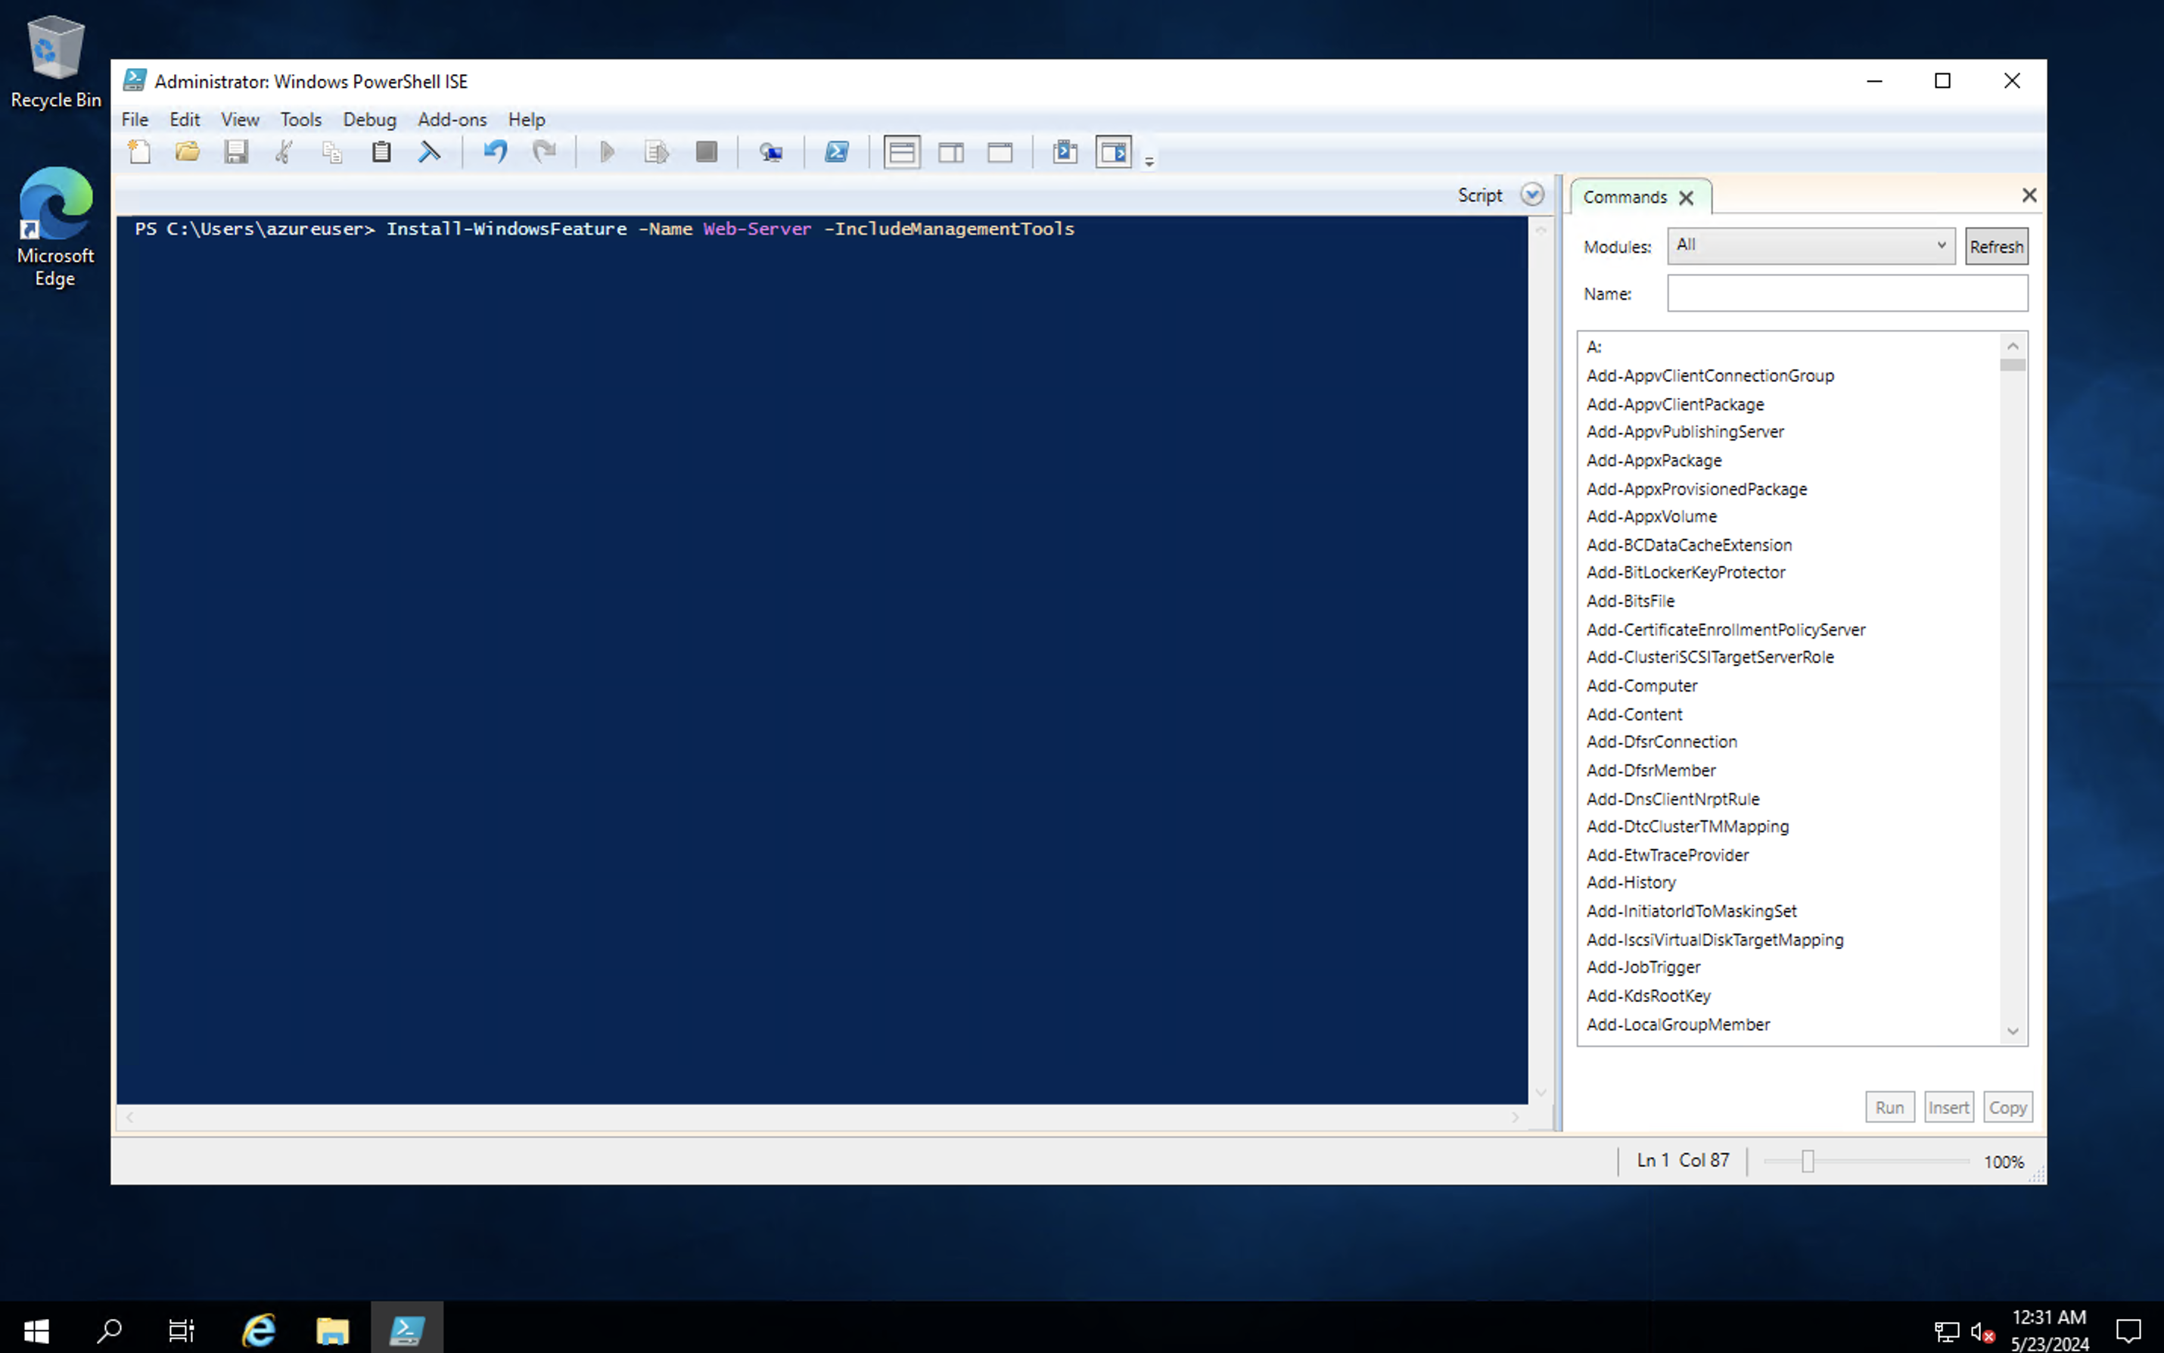Click the Undo arrow icon
Viewport: 2164px width, 1353px height.
(495, 152)
